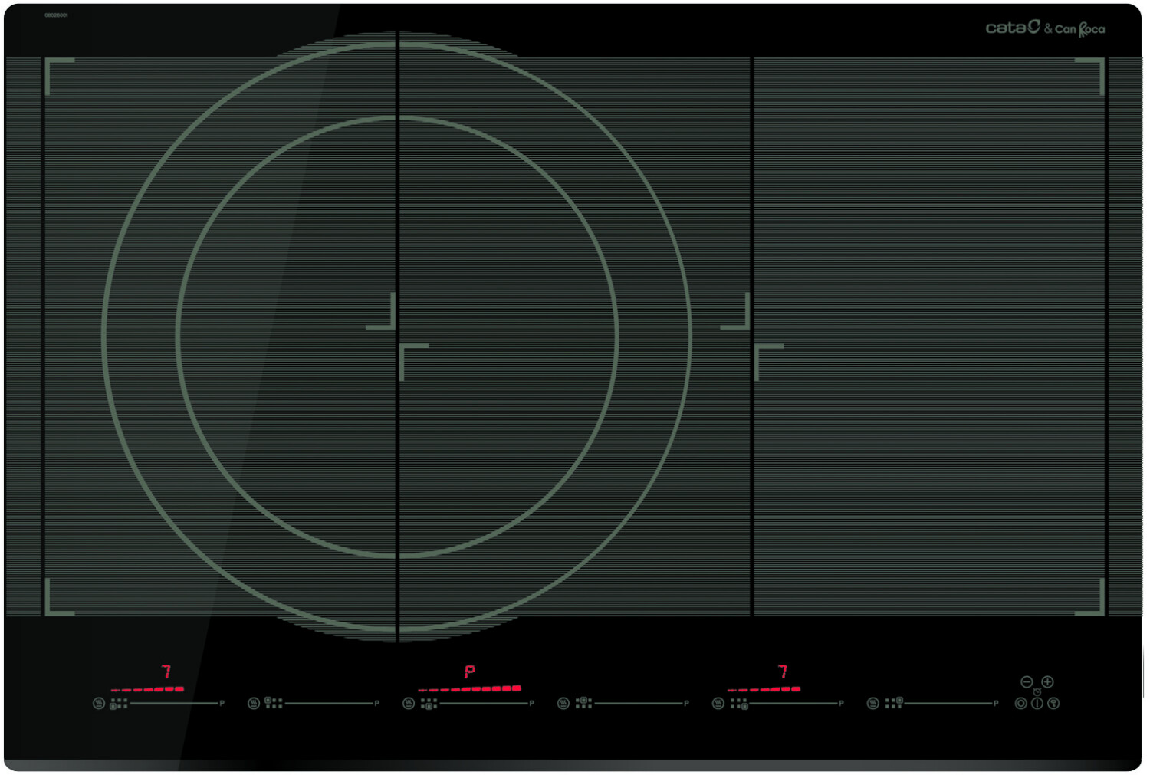Tap the double-circle icon left of power button

pyautogui.click(x=1020, y=704)
